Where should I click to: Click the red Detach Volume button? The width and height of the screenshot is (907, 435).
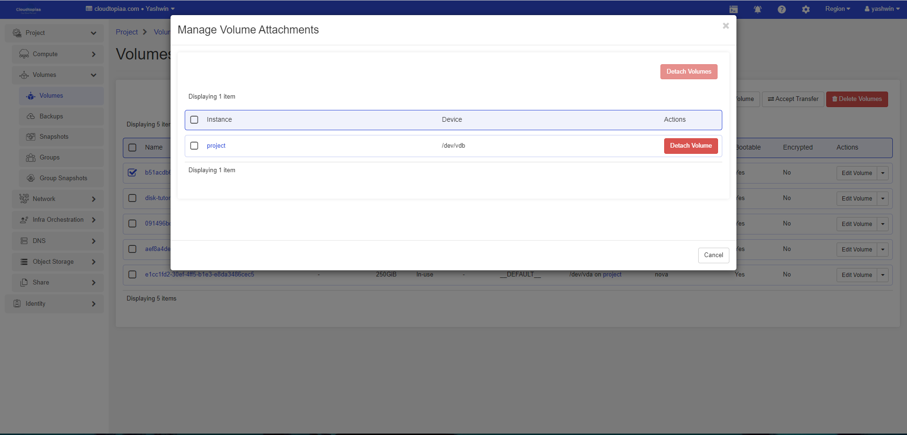tap(690, 146)
